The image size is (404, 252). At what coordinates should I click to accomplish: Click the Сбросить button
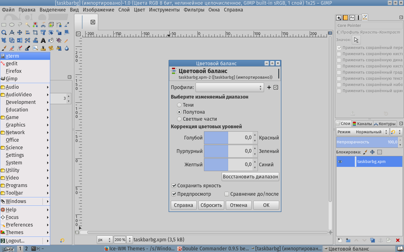point(211,205)
